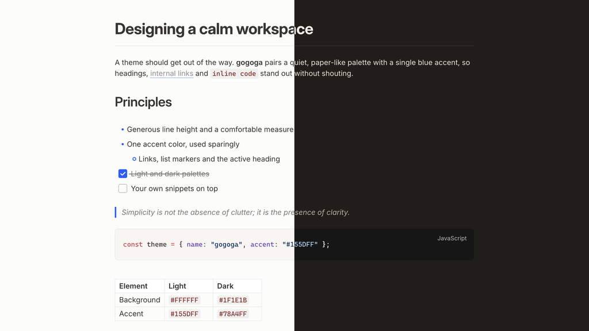Click the 'inline code' snippet
Viewport: 589px width, 331px height.
(x=234, y=74)
